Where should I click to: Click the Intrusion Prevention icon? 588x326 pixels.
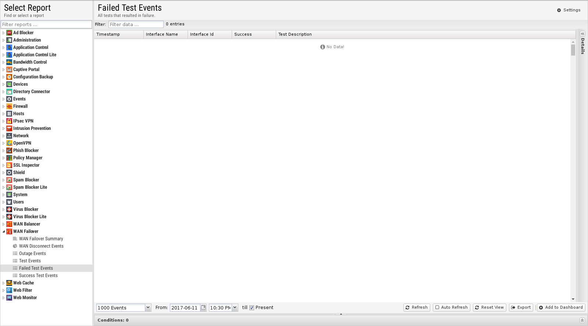coord(9,128)
